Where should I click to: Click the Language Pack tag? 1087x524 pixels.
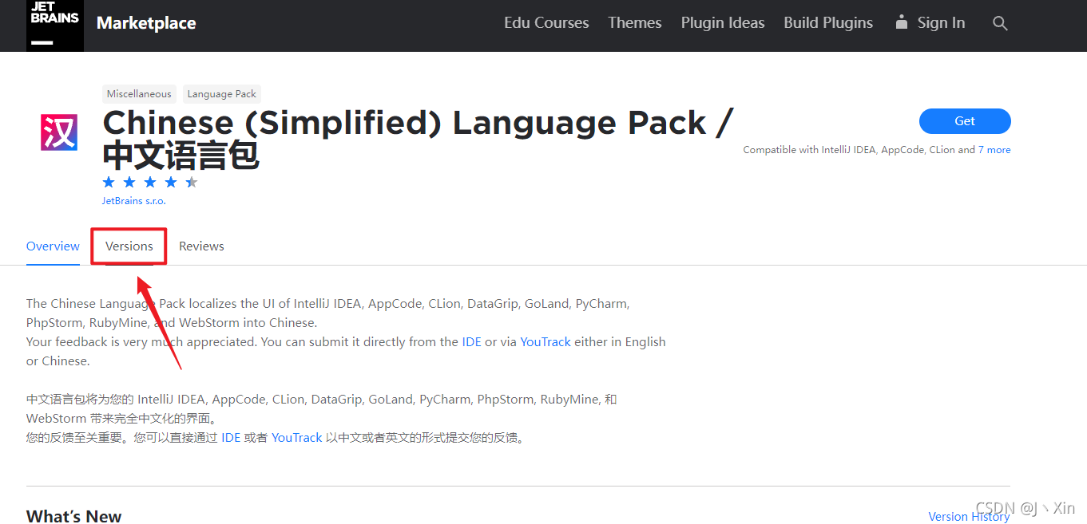point(222,94)
